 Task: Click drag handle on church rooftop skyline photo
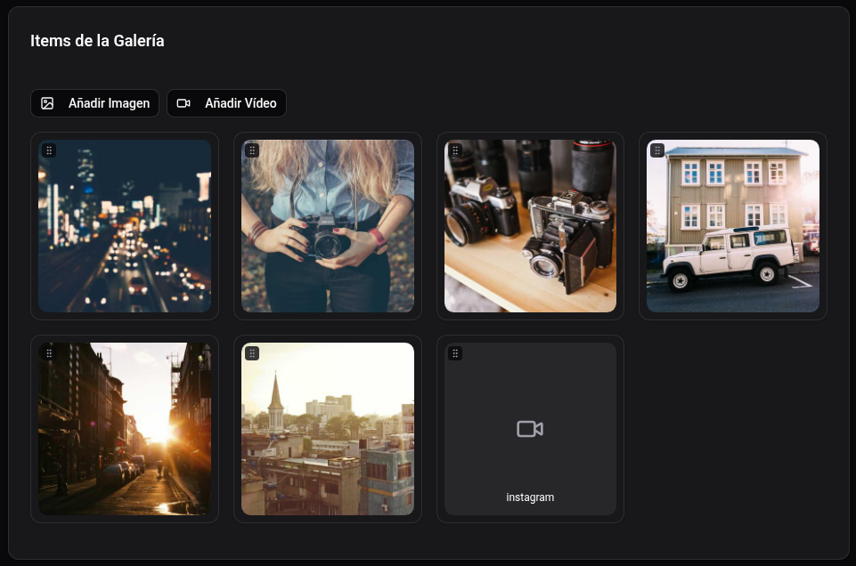[x=252, y=353]
